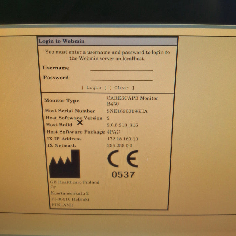Screen dimensions: 236x236
Task: Click the Password label
Action: [x=56, y=78]
